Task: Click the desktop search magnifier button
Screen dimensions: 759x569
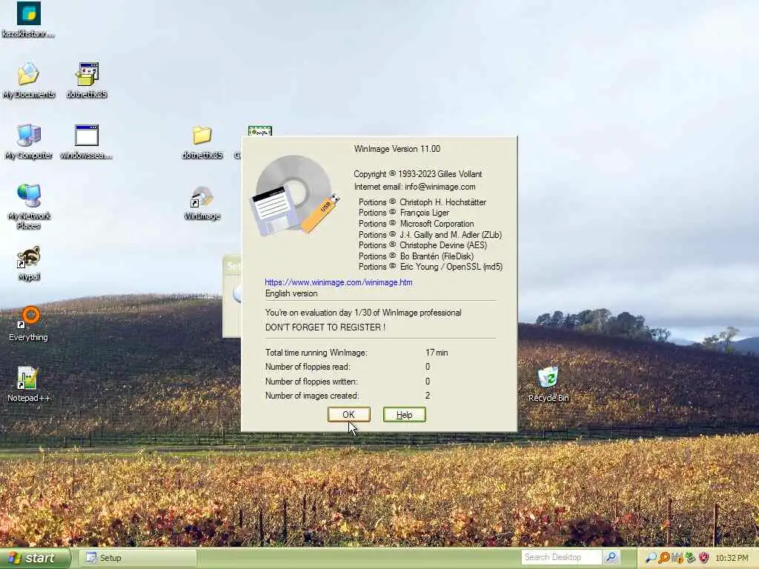Action: [x=611, y=557]
